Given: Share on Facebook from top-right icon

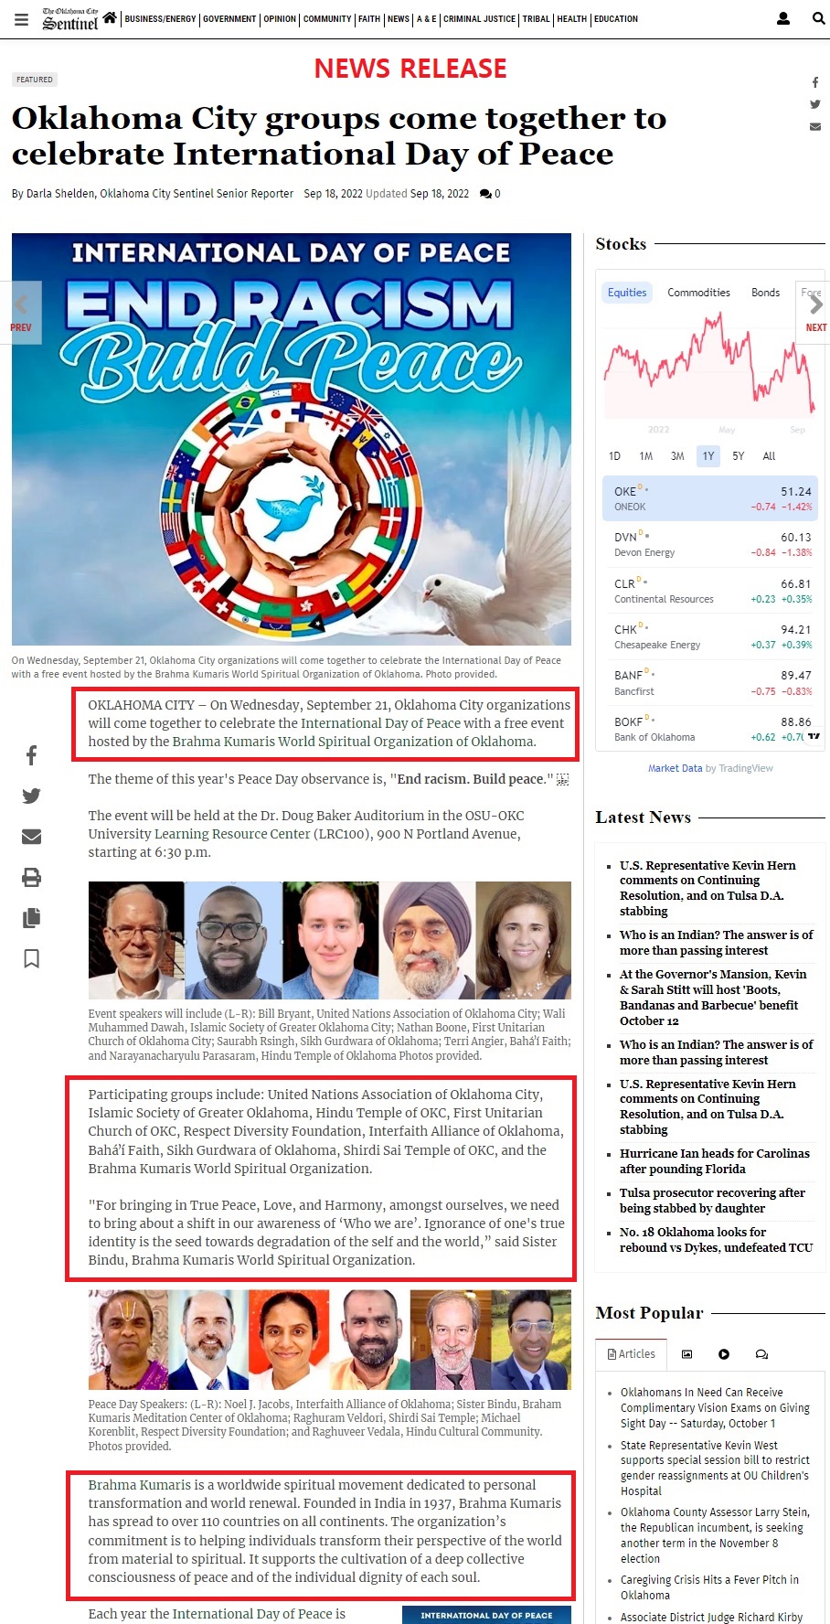Looking at the screenshot, I should [x=815, y=82].
